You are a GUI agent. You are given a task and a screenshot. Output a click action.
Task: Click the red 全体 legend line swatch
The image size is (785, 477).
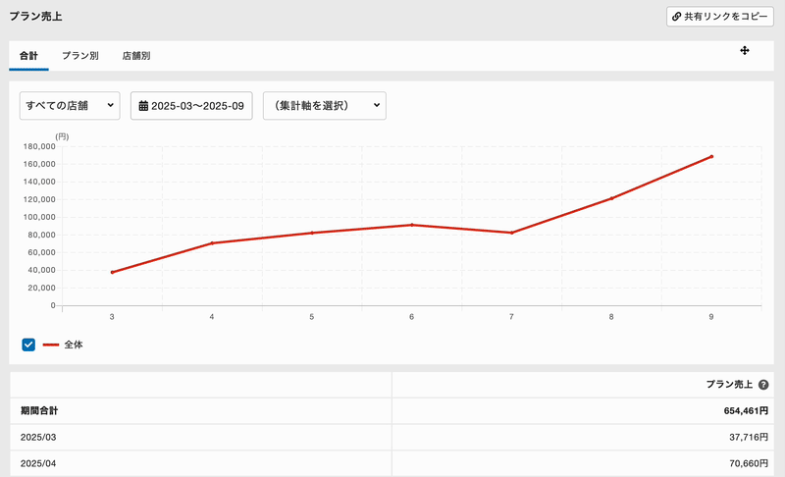(51, 344)
